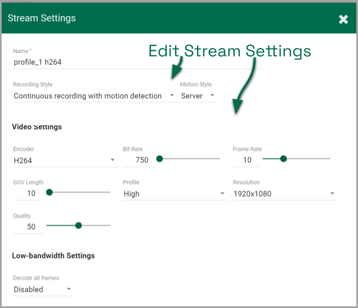Expand the Encoder dropdown
This screenshot has height=308, width=358.
pyautogui.click(x=64, y=160)
